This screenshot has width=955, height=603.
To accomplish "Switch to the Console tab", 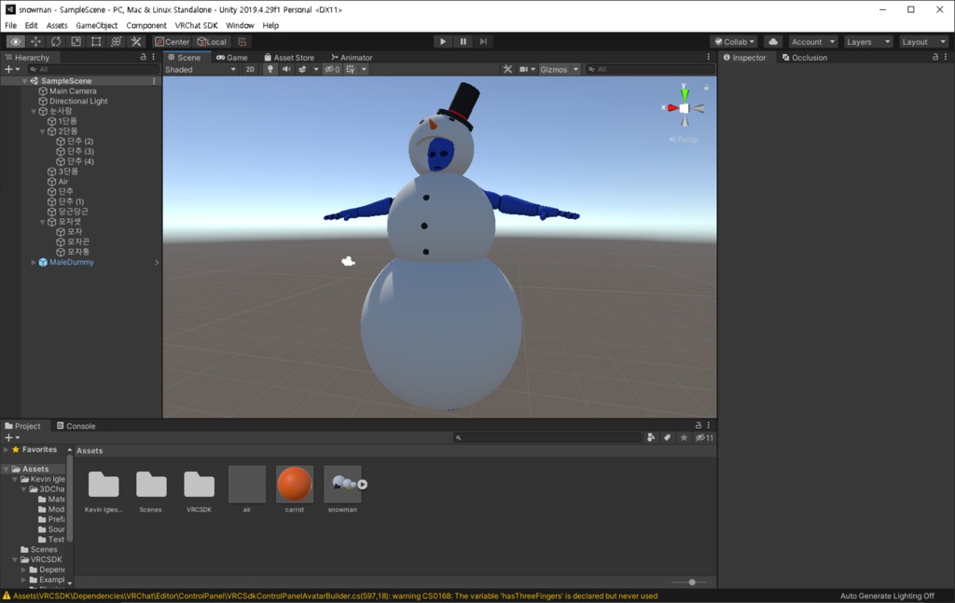I will click(x=76, y=426).
